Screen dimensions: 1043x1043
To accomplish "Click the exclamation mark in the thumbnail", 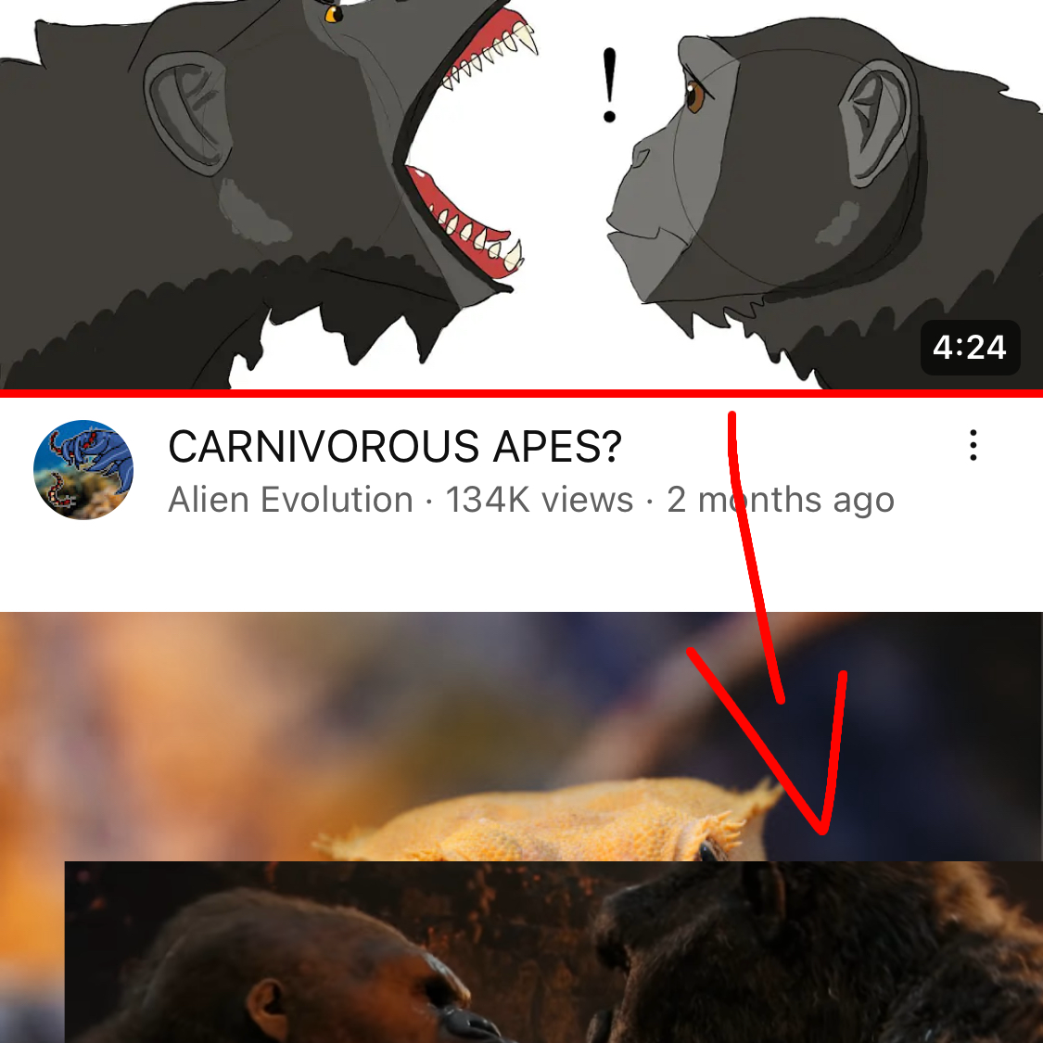I will click(609, 86).
